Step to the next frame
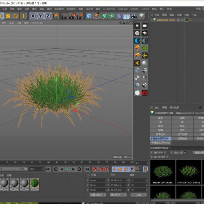Viewport: 204px width, 204px height. [x=73, y=169]
